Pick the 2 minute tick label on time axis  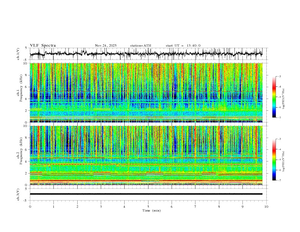coord(77,206)
